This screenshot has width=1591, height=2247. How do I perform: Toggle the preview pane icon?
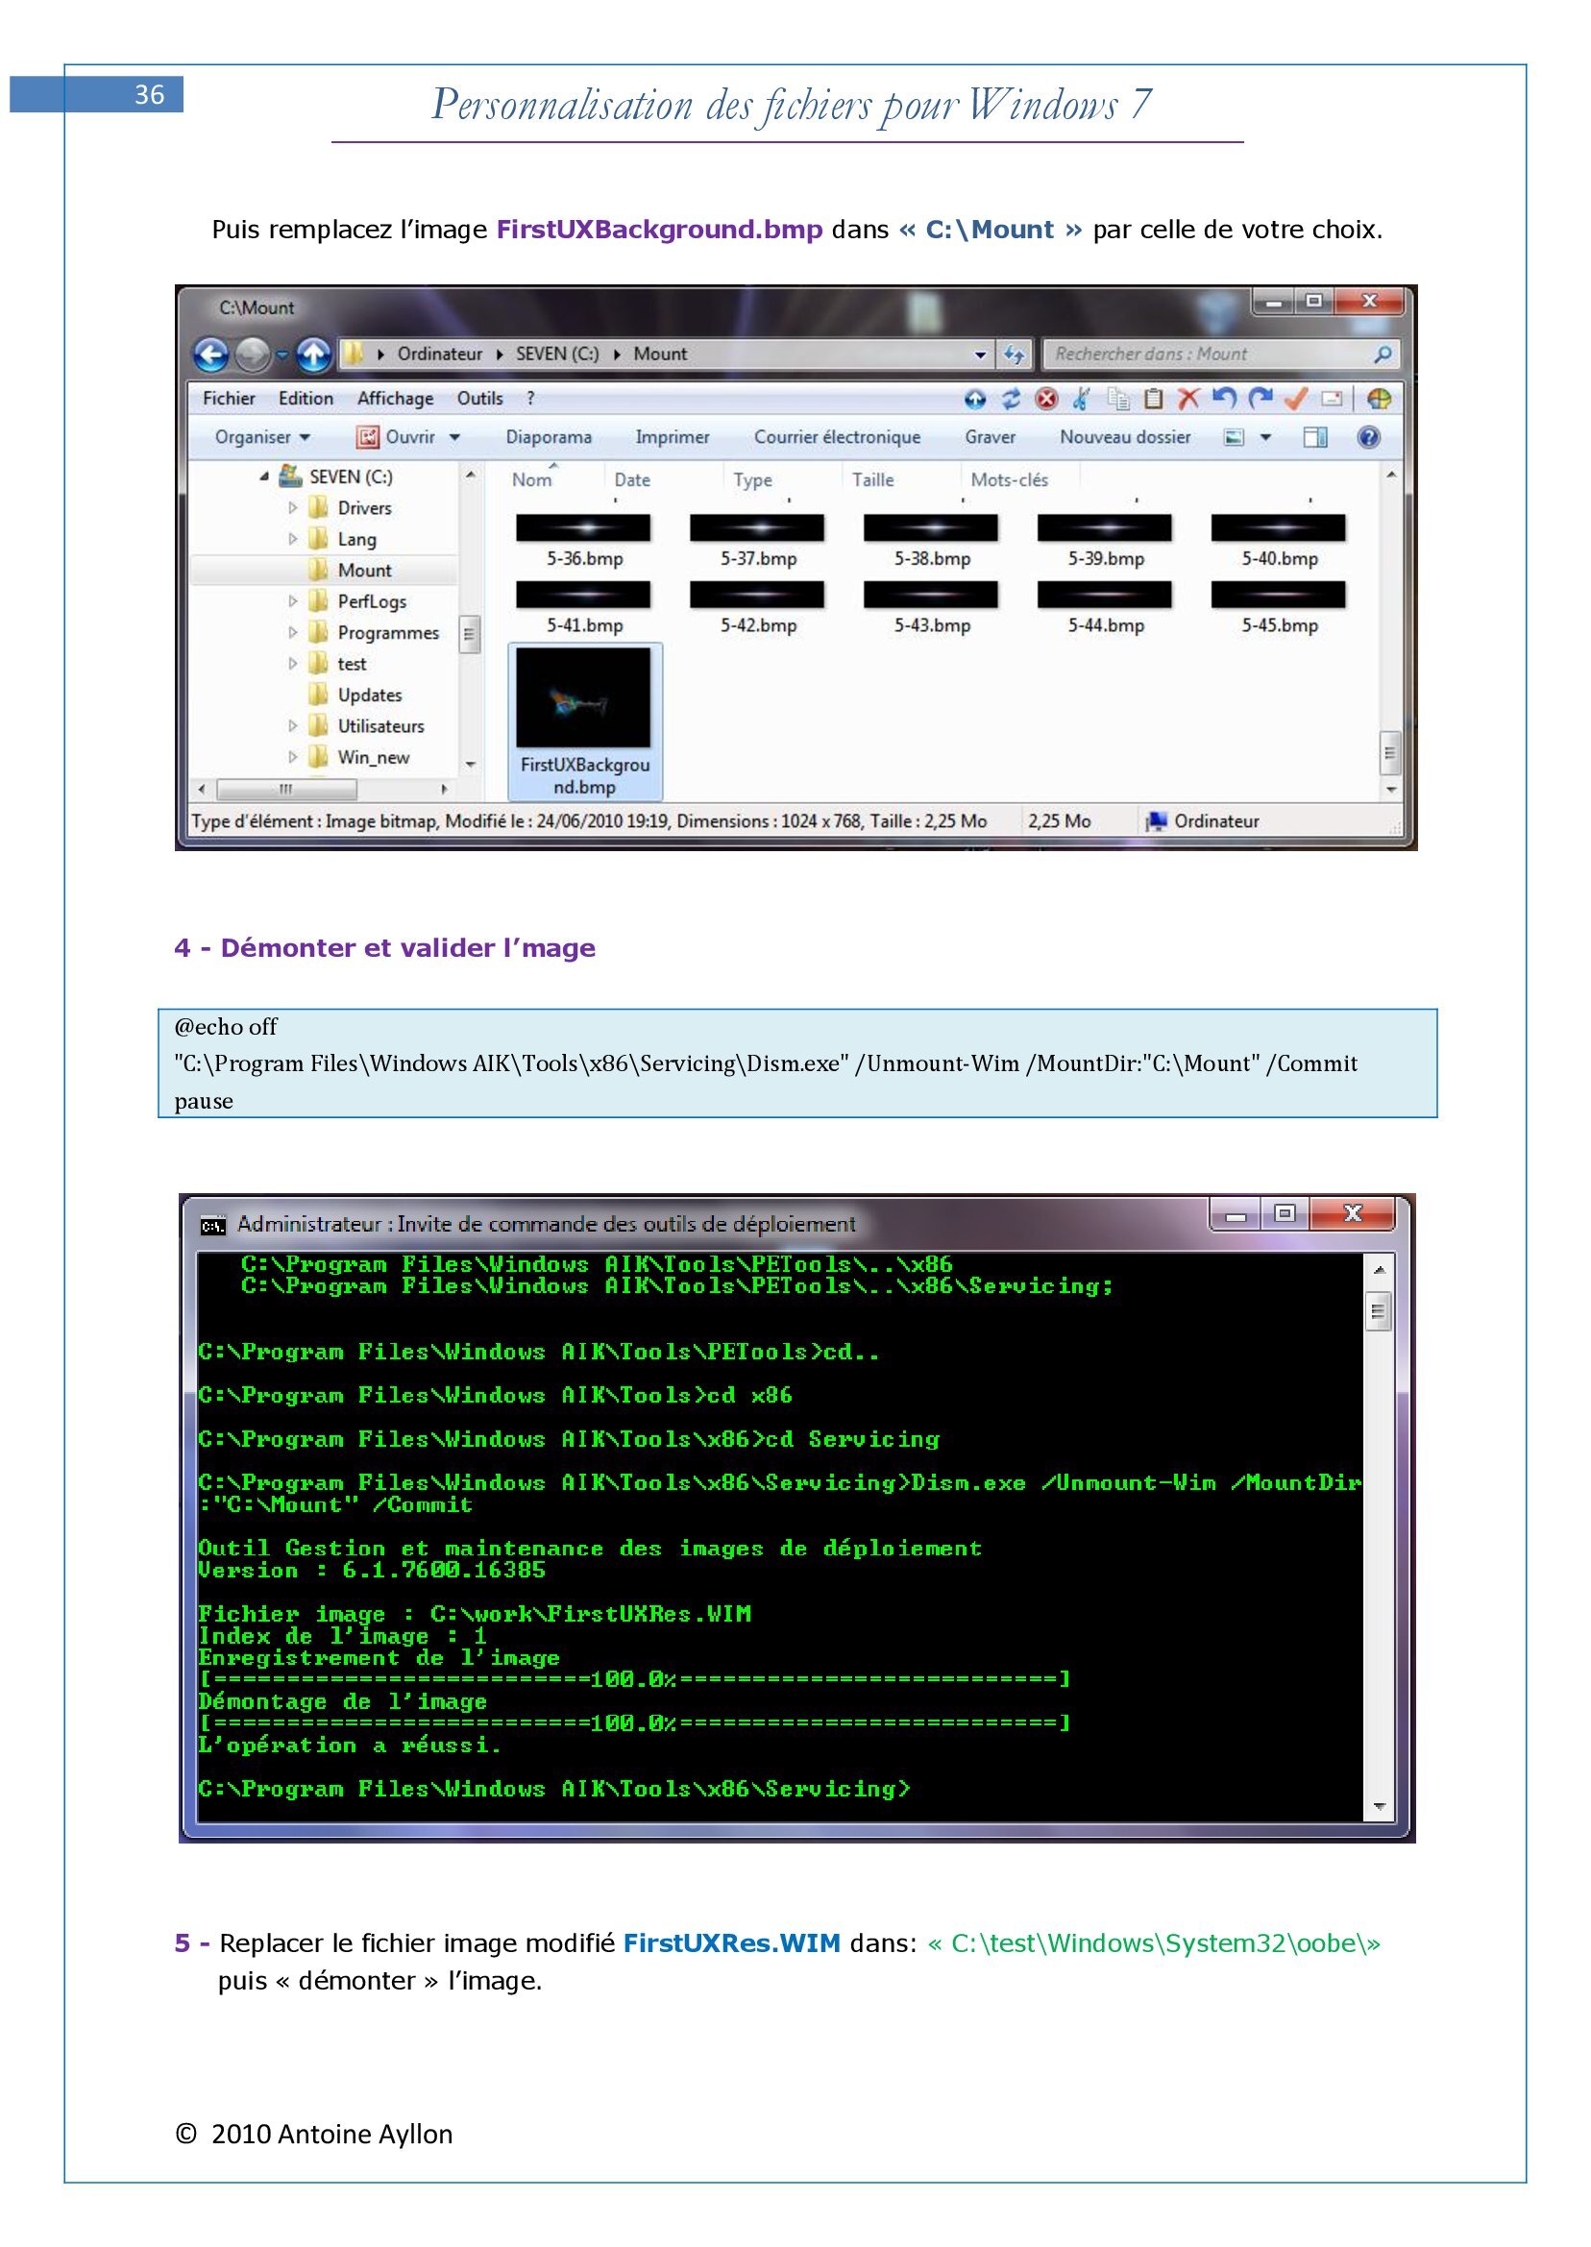pos(1314,438)
